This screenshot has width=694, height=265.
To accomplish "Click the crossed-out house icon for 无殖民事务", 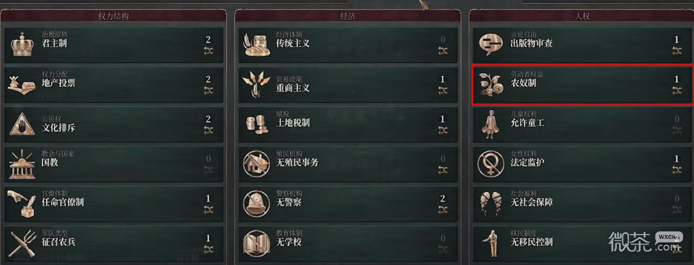I will click(x=257, y=163).
